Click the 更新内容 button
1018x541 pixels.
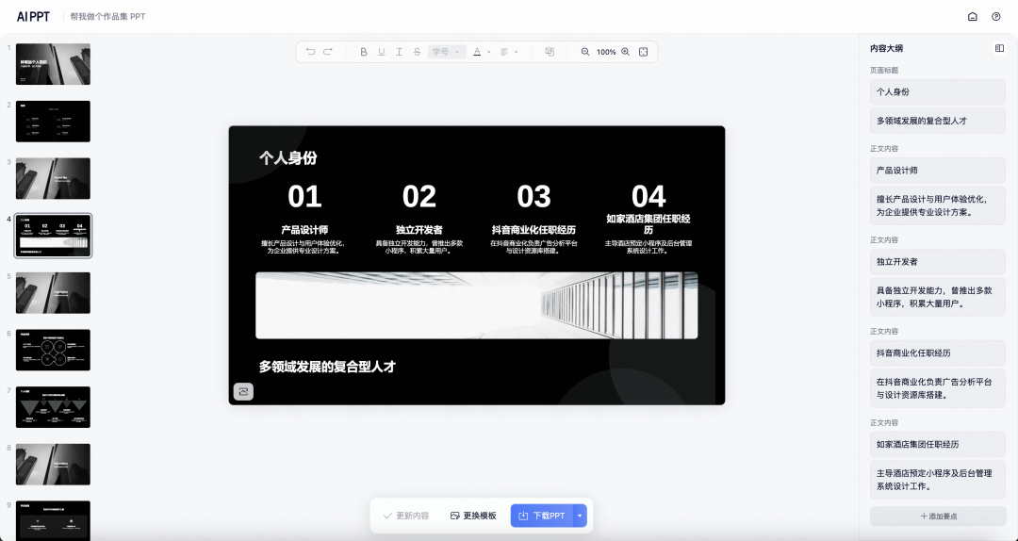pyautogui.click(x=406, y=516)
